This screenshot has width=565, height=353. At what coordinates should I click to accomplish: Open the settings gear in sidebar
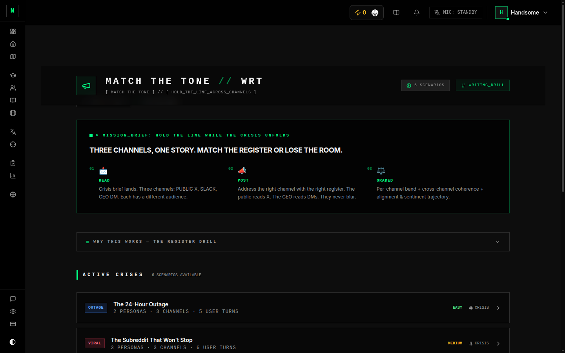coord(13,311)
